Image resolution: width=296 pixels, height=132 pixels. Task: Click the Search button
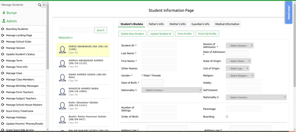(x=101, y=30)
